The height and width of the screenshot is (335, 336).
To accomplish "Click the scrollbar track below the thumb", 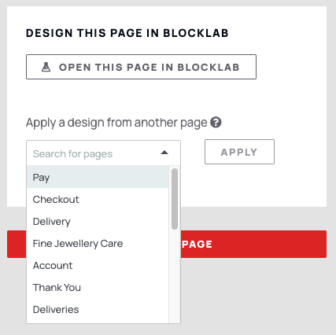I will pos(175,275).
